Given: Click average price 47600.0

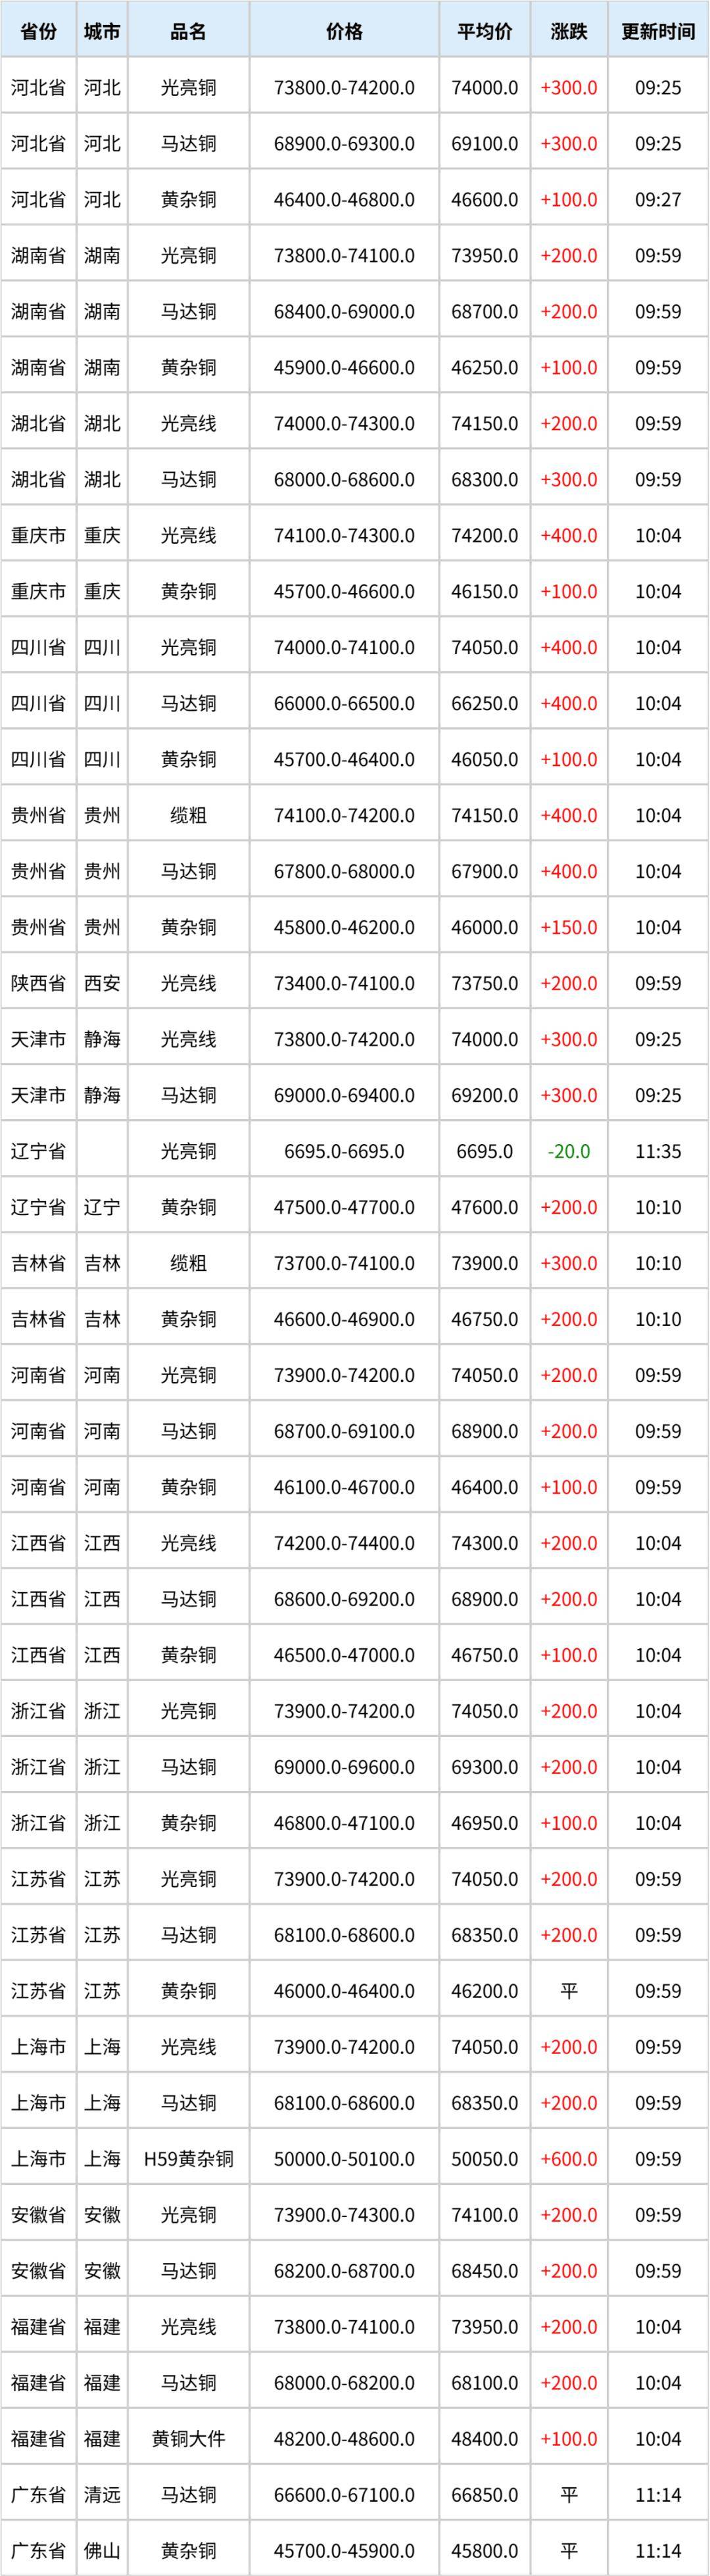Looking at the screenshot, I should tap(485, 1208).
